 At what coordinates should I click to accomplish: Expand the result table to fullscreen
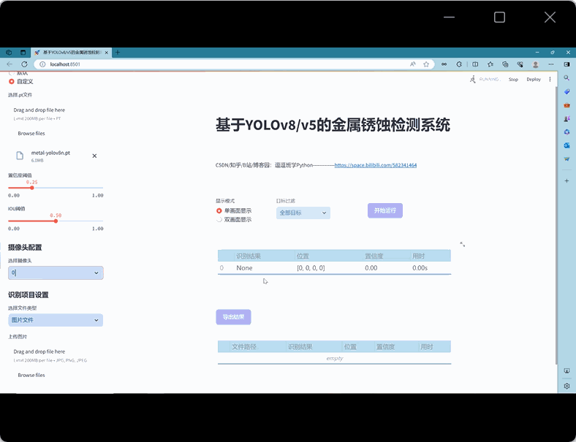point(463,244)
